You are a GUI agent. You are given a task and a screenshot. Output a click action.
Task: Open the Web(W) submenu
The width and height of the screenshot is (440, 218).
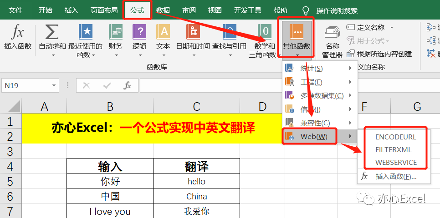(x=320, y=136)
